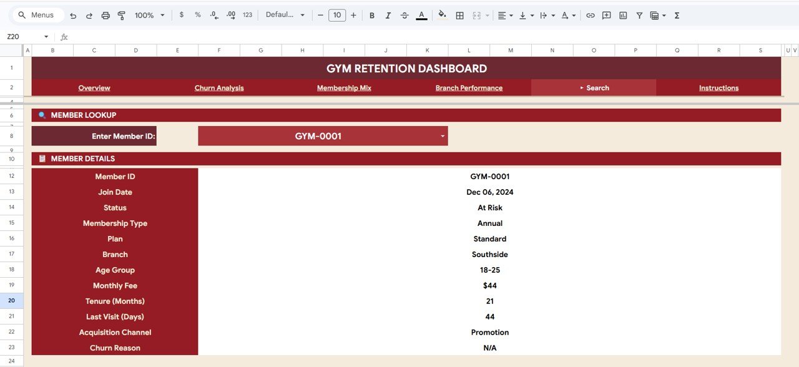Viewport: 799px width, 367px height.
Task: Create a filter
Action: click(x=639, y=15)
